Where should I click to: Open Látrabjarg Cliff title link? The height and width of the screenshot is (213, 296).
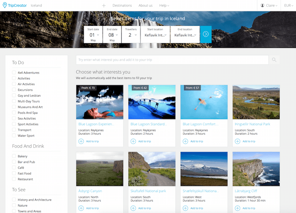click(246, 191)
